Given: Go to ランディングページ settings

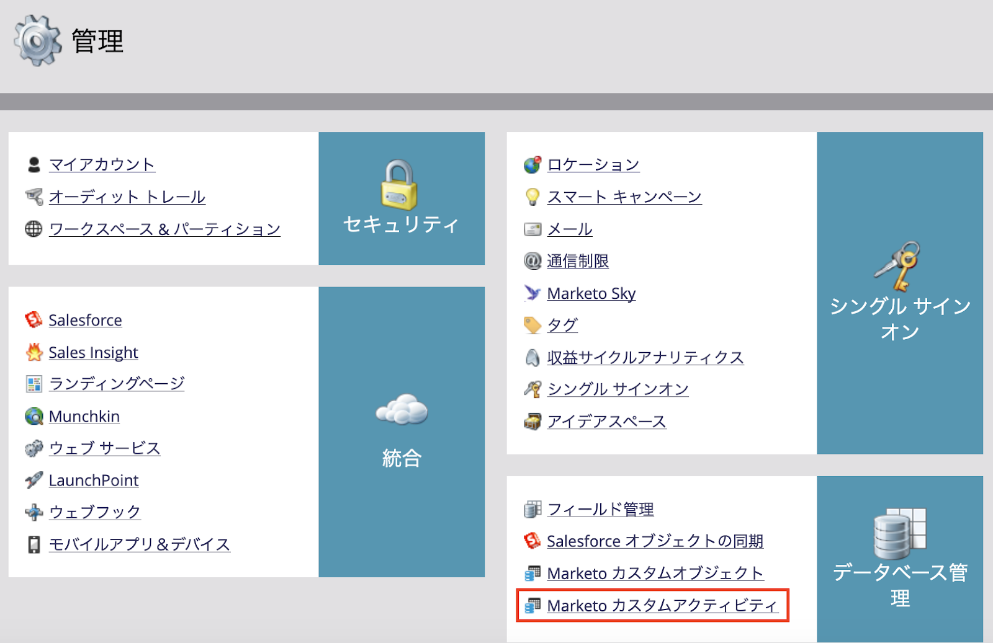Looking at the screenshot, I should tap(117, 384).
